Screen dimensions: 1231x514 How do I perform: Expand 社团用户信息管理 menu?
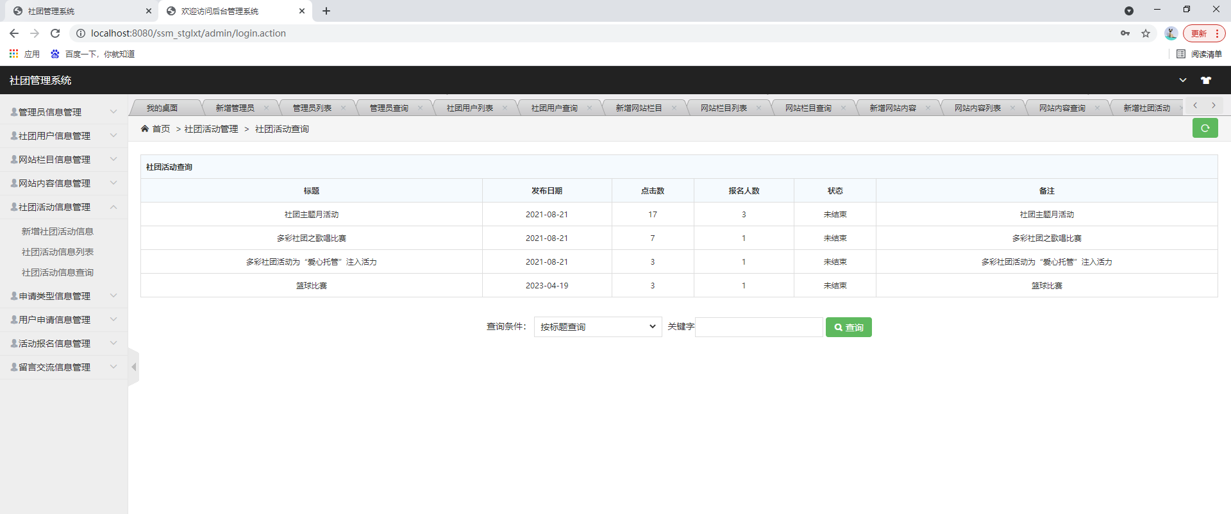tap(64, 135)
